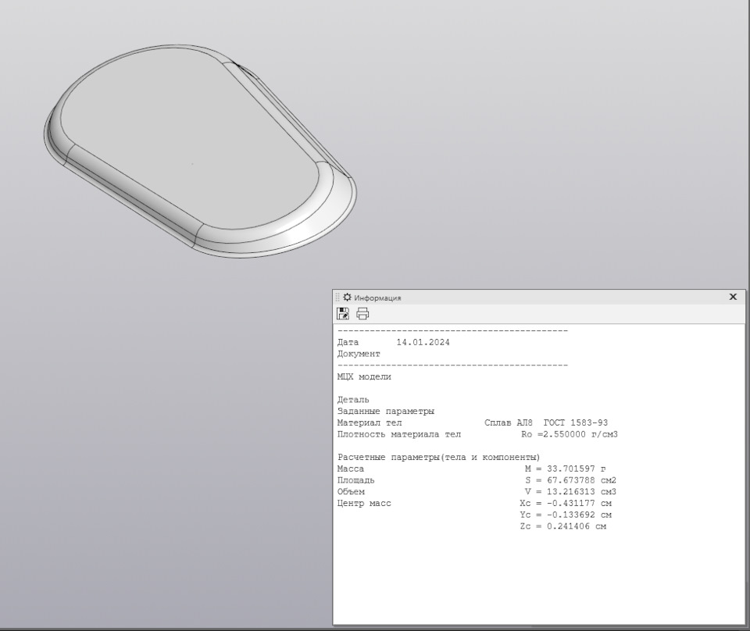Close the Информация panel
This screenshot has height=631, width=750.
pyautogui.click(x=733, y=297)
